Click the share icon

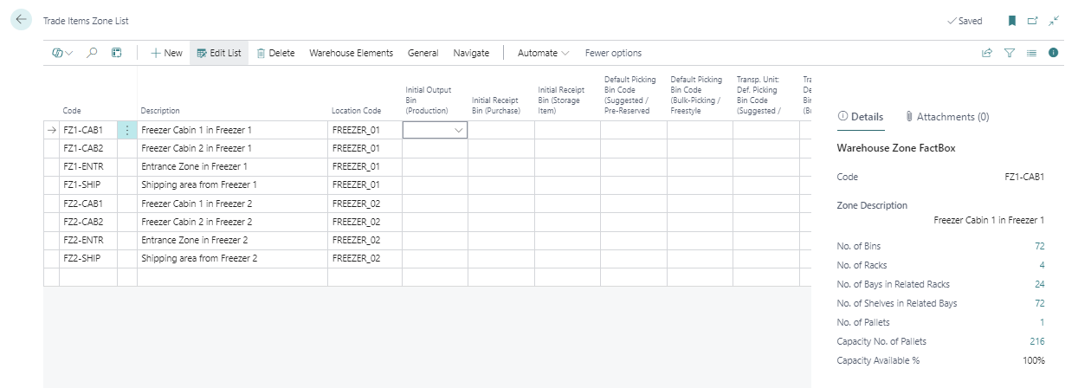click(986, 53)
